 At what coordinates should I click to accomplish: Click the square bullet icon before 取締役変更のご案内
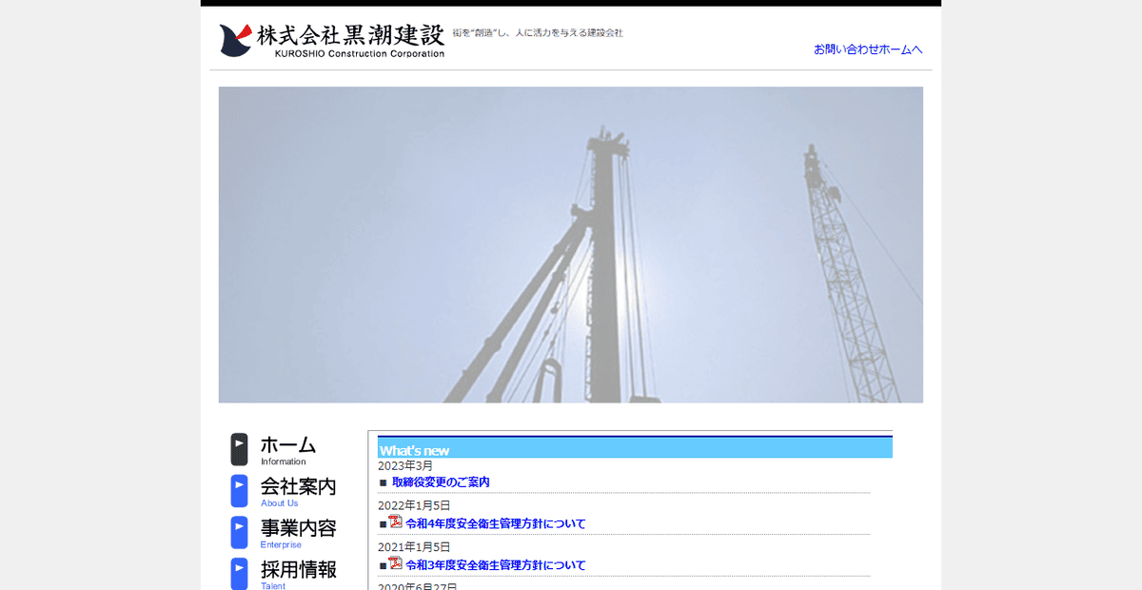click(x=382, y=482)
